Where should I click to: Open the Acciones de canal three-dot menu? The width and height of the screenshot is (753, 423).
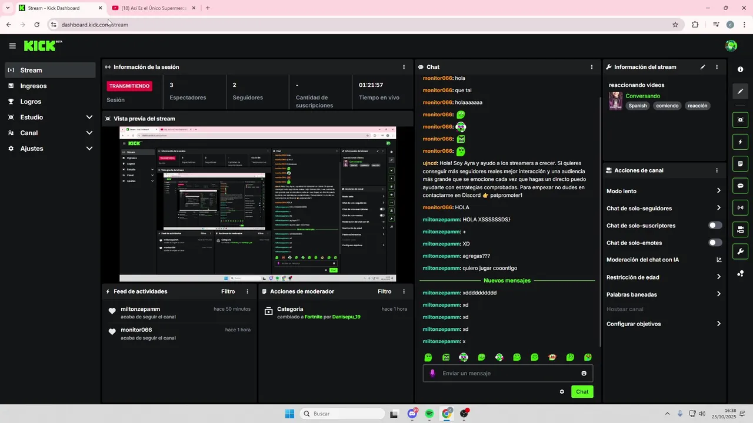point(717,170)
